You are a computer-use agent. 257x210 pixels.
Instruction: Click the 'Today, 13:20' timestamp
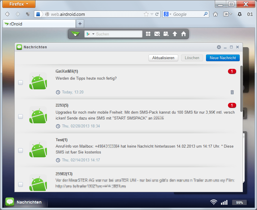tap(73, 92)
